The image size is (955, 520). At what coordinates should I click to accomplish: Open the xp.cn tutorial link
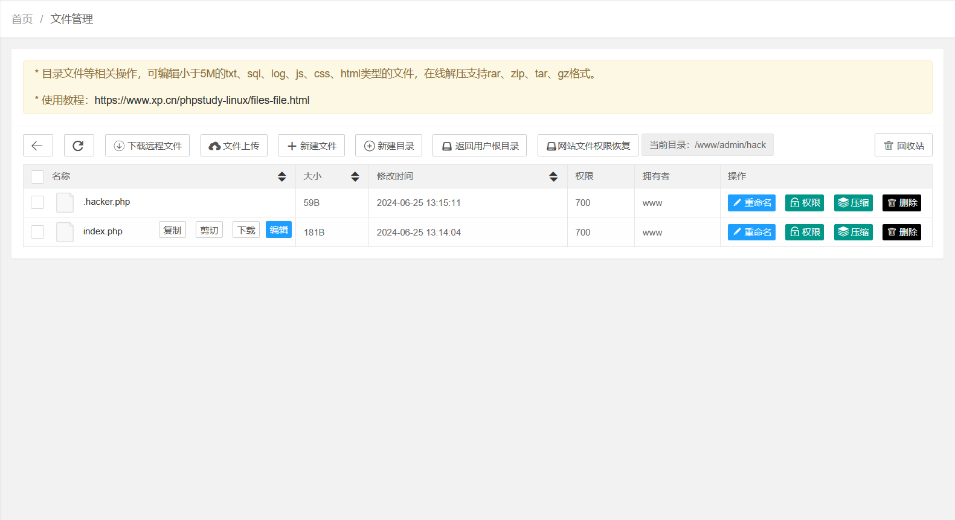202,100
